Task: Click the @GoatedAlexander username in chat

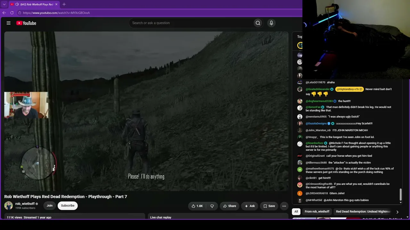Action: (318, 89)
